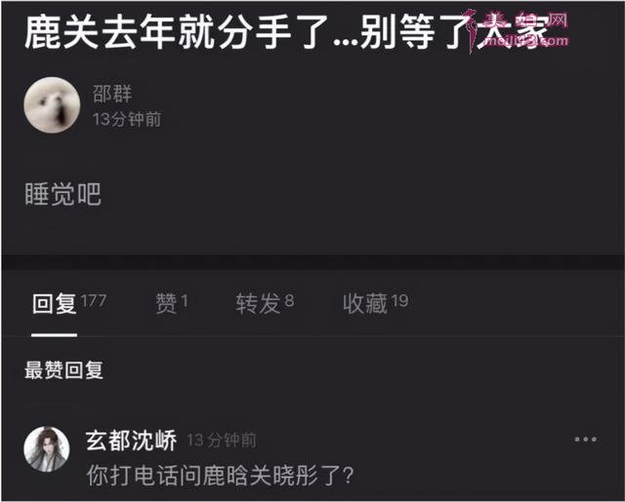
Task: Click the comment text 你打电话问鹿晗关晓彤了
Action: pyautogui.click(x=221, y=476)
